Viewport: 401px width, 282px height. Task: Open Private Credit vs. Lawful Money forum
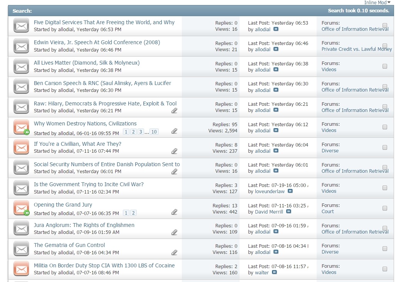tap(356, 49)
